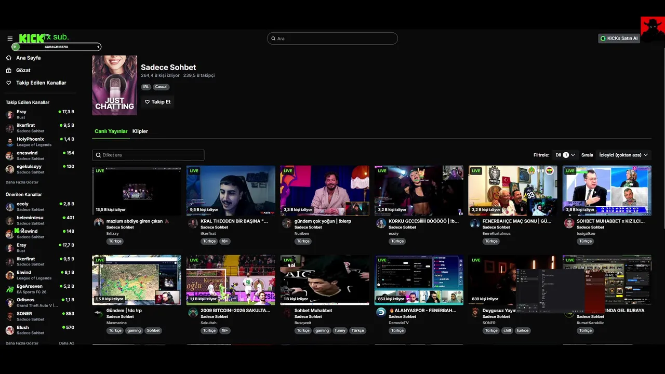This screenshot has width=665, height=374.
Task: Open Sohbet Muhabbet stream thumbnail
Action: pos(325,280)
